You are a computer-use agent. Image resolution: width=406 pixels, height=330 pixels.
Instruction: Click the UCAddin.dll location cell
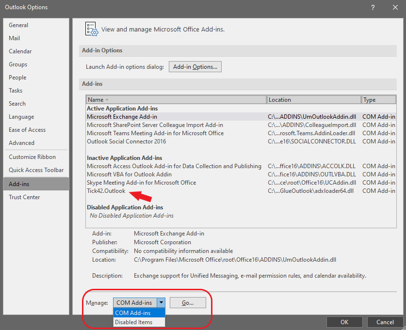pyautogui.click(x=312, y=183)
